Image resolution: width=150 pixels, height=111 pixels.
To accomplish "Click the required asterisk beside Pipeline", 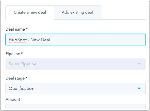I will pyautogui.click(x=22, y=53).
